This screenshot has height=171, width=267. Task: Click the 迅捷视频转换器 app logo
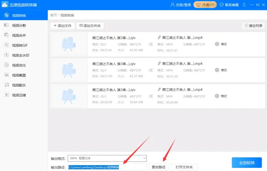5,5
